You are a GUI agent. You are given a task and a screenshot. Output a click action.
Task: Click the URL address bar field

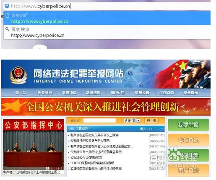[107, 6]
